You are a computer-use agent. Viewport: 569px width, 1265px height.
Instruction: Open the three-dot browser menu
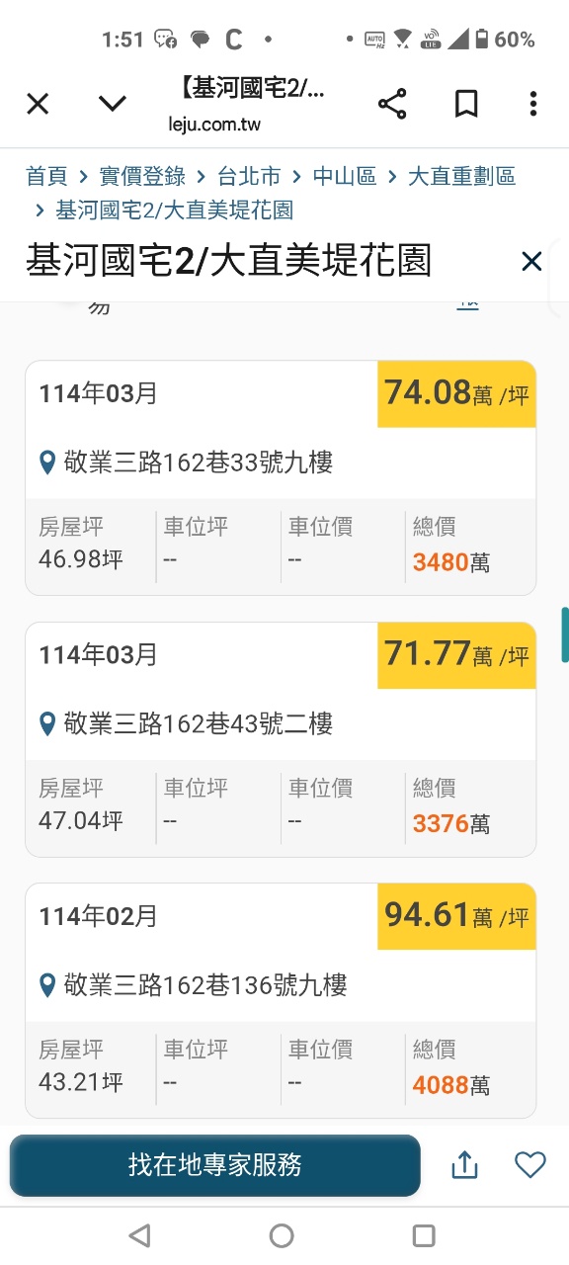[x=533, y=104]
